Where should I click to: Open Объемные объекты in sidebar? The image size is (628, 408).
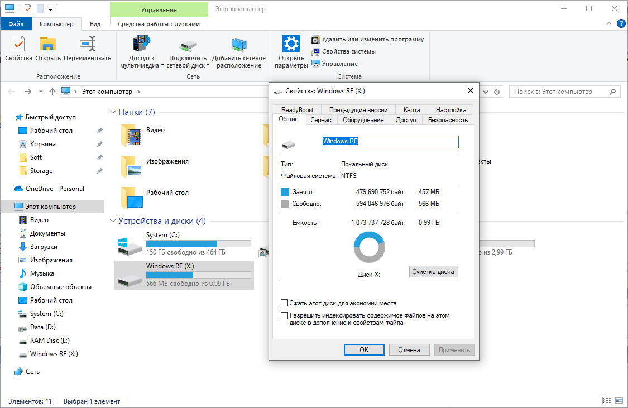pos(61,287)
